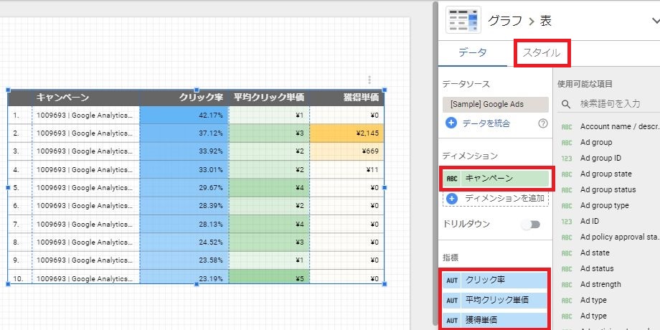Click 123 icon beside Ad group ID
The image size is (660, 330).
[x=567, y=159]
